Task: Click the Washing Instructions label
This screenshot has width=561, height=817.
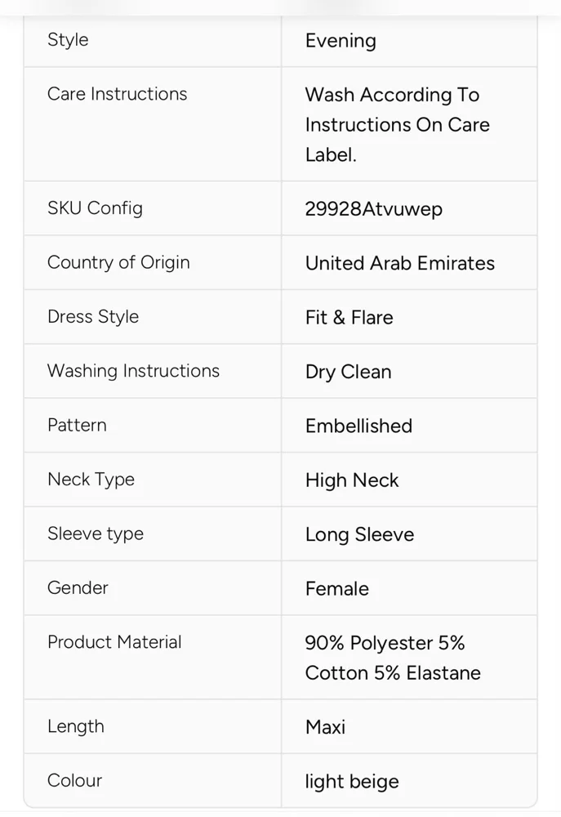Action: coord(133,370)
